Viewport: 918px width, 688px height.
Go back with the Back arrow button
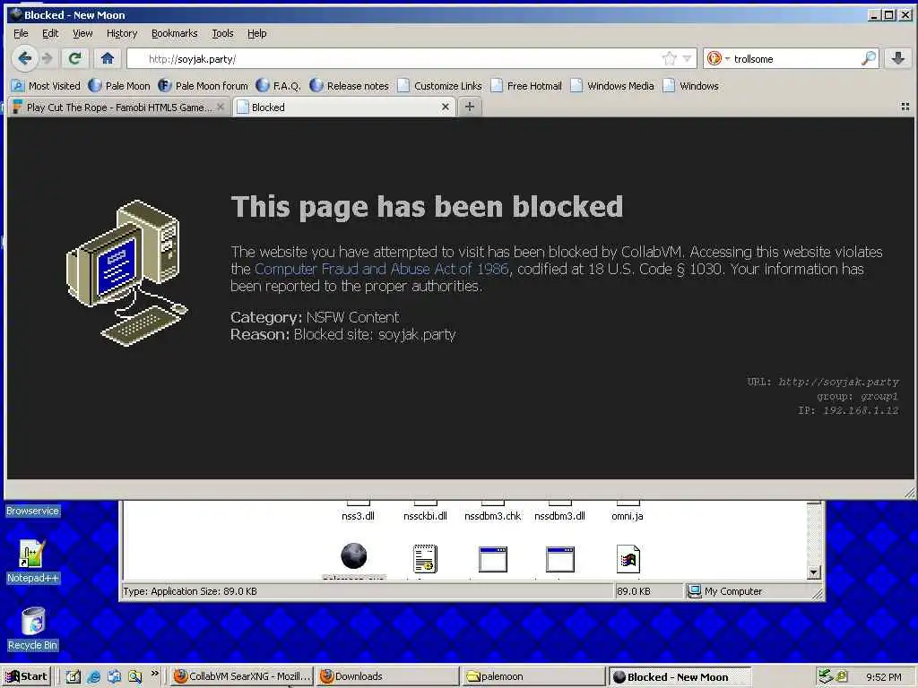[x=24, y=58]
